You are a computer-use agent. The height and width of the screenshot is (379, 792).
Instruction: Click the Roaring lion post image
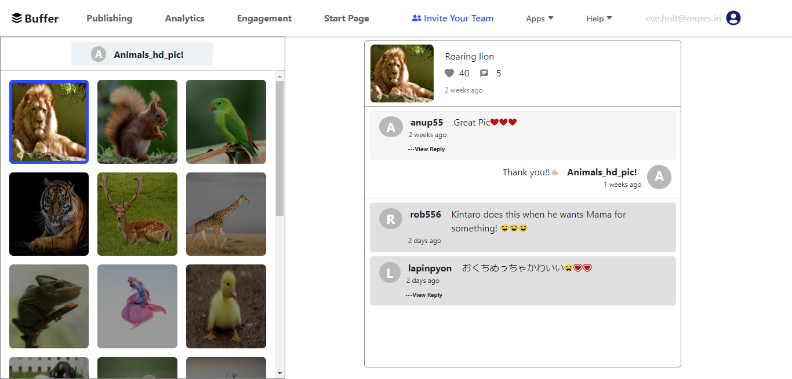click(x=402, y=73)
